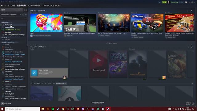Open the account name dropdown
Viewport: 197px width, 111px height.
point(177,2)
